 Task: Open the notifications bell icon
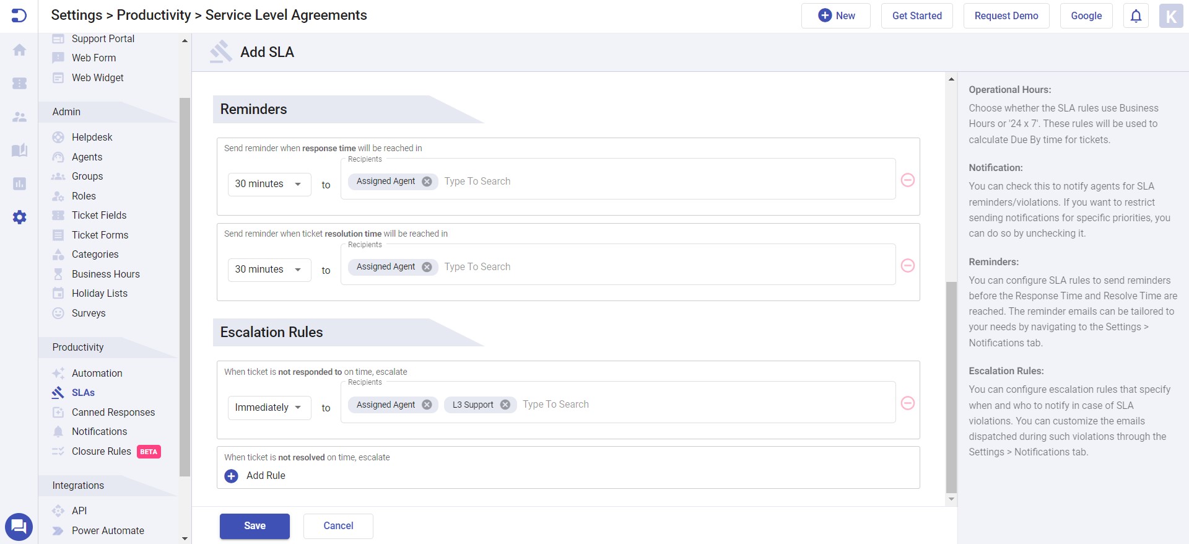[1136, 16]
